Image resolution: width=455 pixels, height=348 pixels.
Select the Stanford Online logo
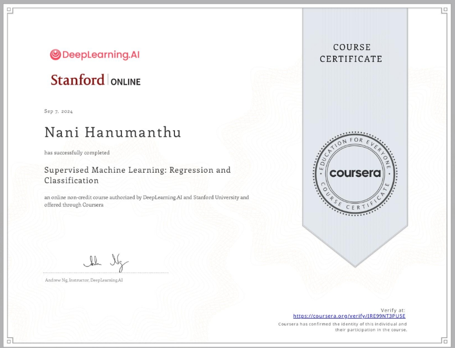tap(96, 80)
